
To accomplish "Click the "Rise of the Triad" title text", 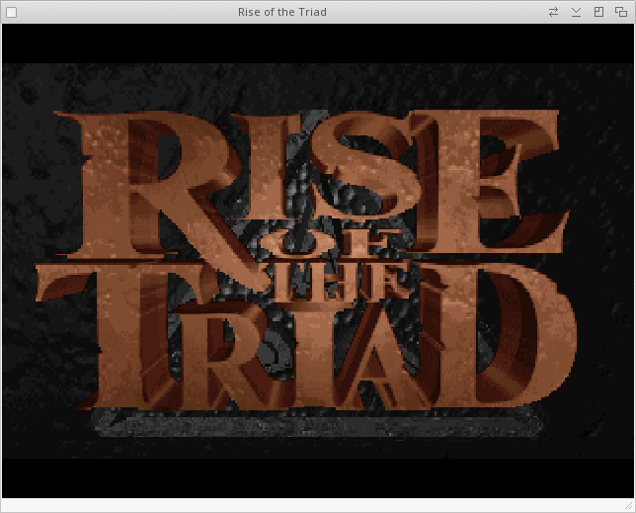I will point(281,12).
